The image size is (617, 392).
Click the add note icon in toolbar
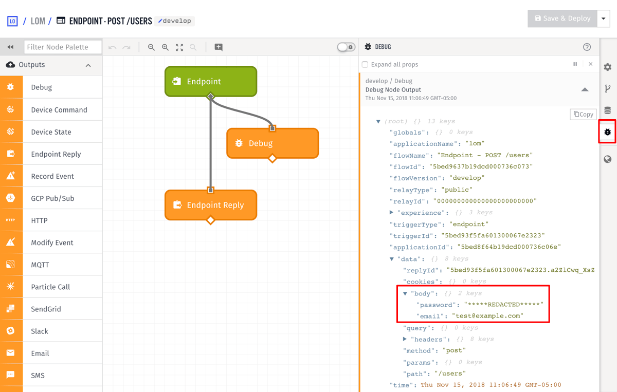[x=219, y=47]
